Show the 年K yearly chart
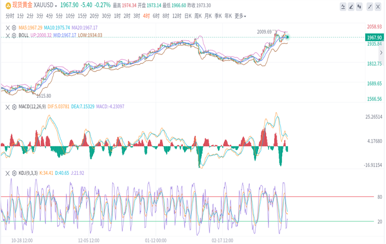This screenshot has height=244, width=386. [228, 16]
